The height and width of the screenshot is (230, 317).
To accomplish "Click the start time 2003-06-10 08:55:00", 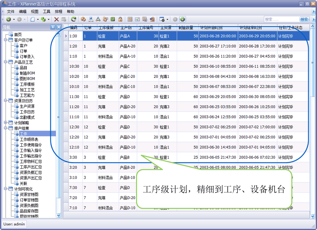I will [x=218, y=66].
